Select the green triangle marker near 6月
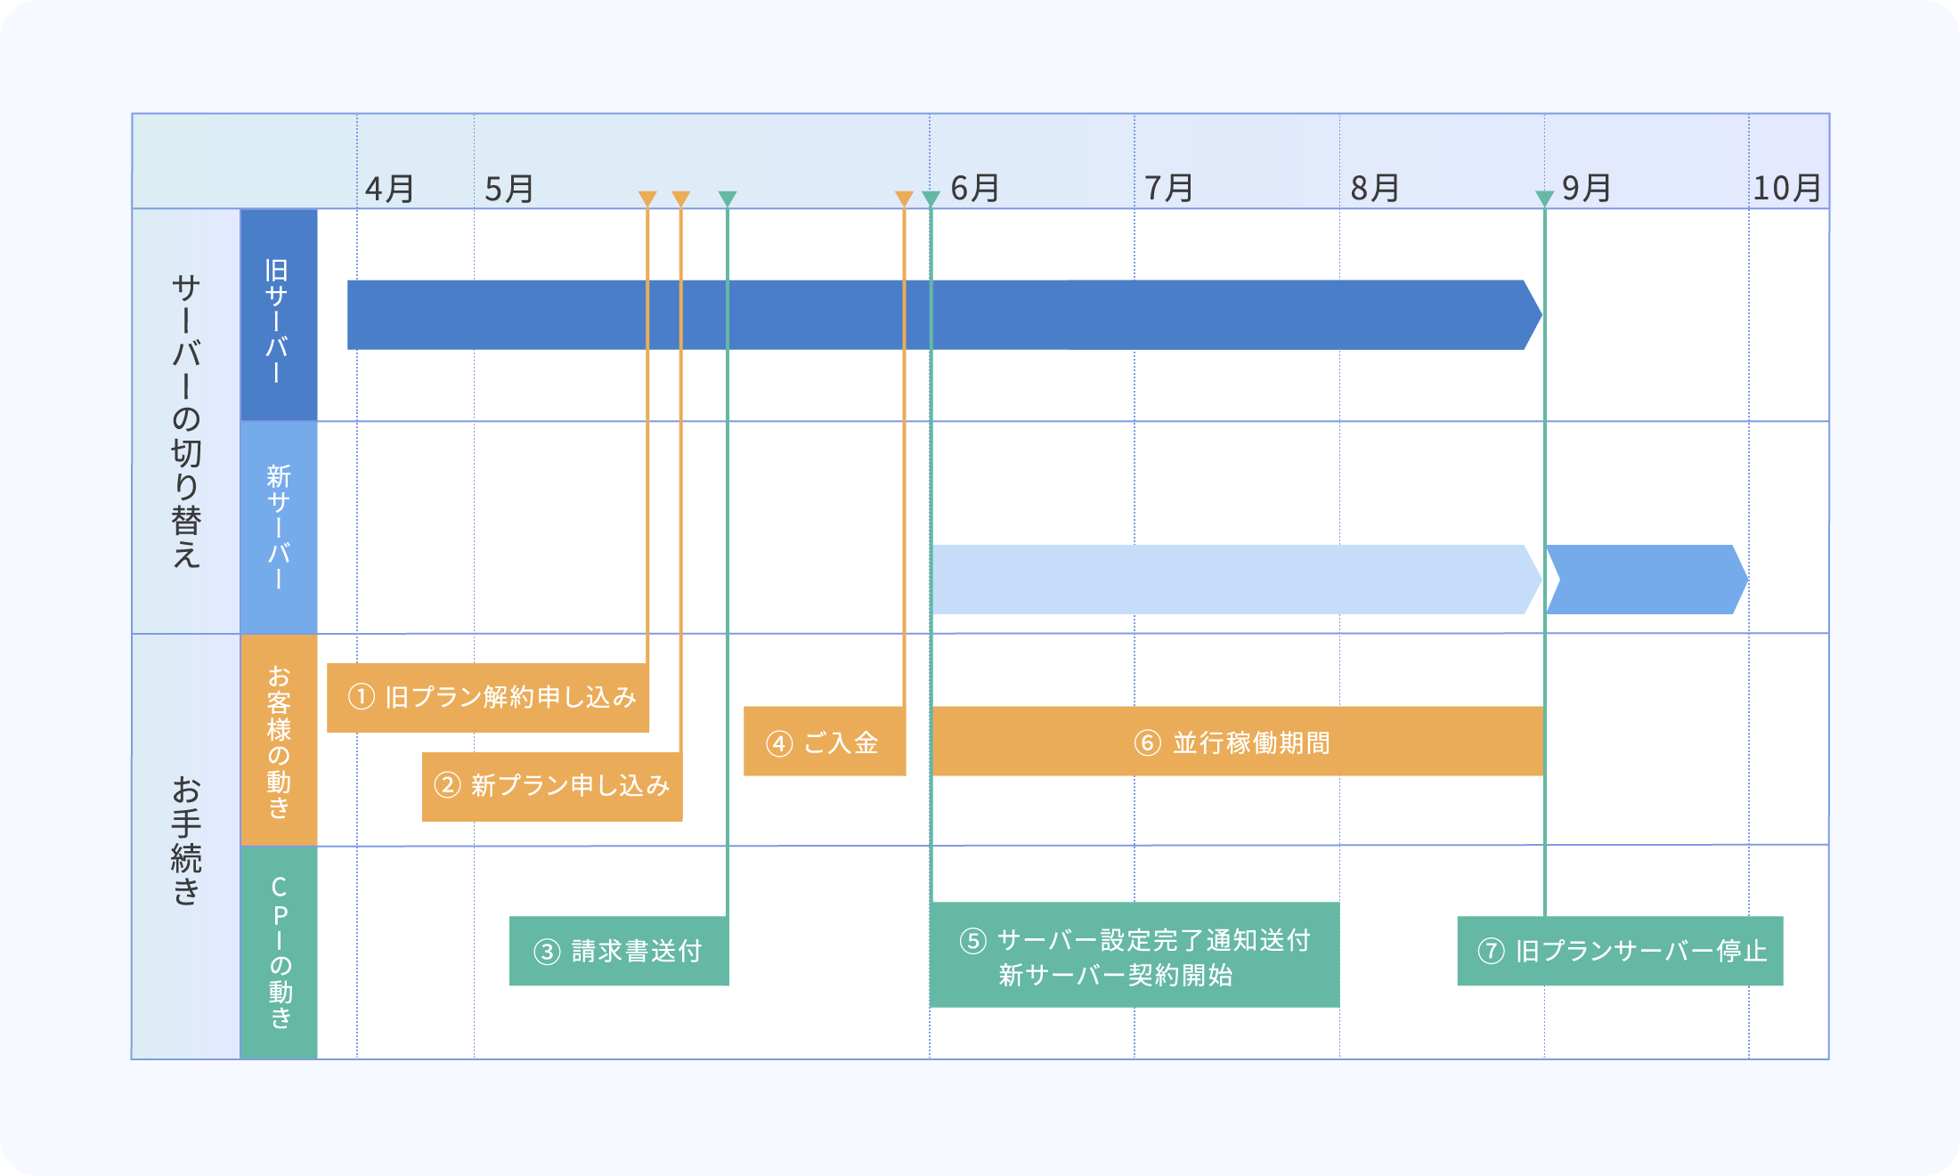The height and width of the screenshot is (1176, 1960). [x=929, y=198]
